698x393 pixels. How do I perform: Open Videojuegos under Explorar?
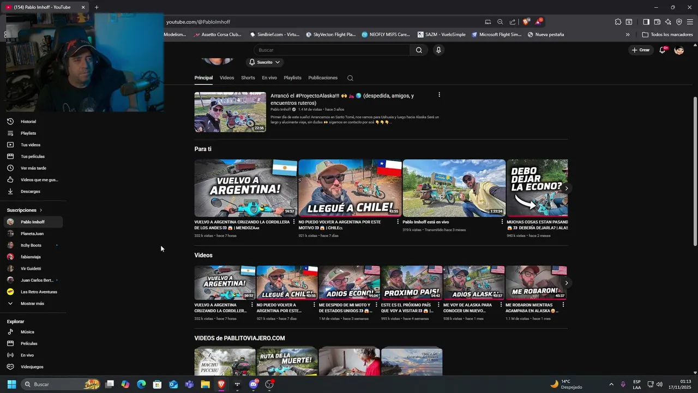tap(33, 367)
